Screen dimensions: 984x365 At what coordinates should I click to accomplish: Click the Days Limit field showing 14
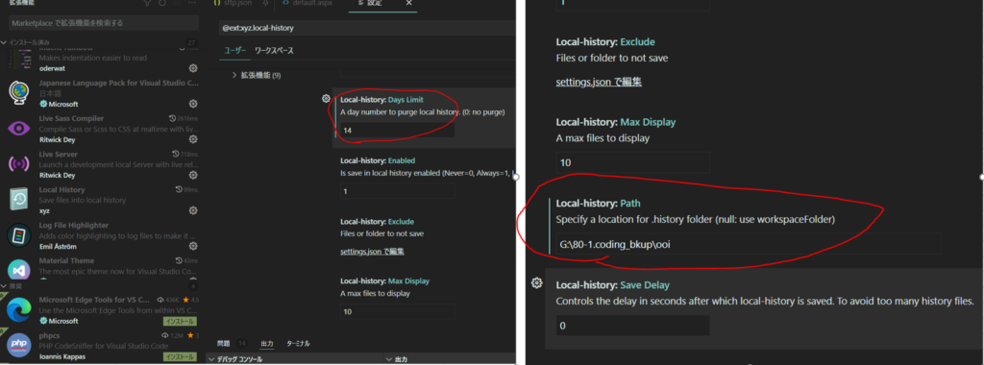tap(397, 131)
